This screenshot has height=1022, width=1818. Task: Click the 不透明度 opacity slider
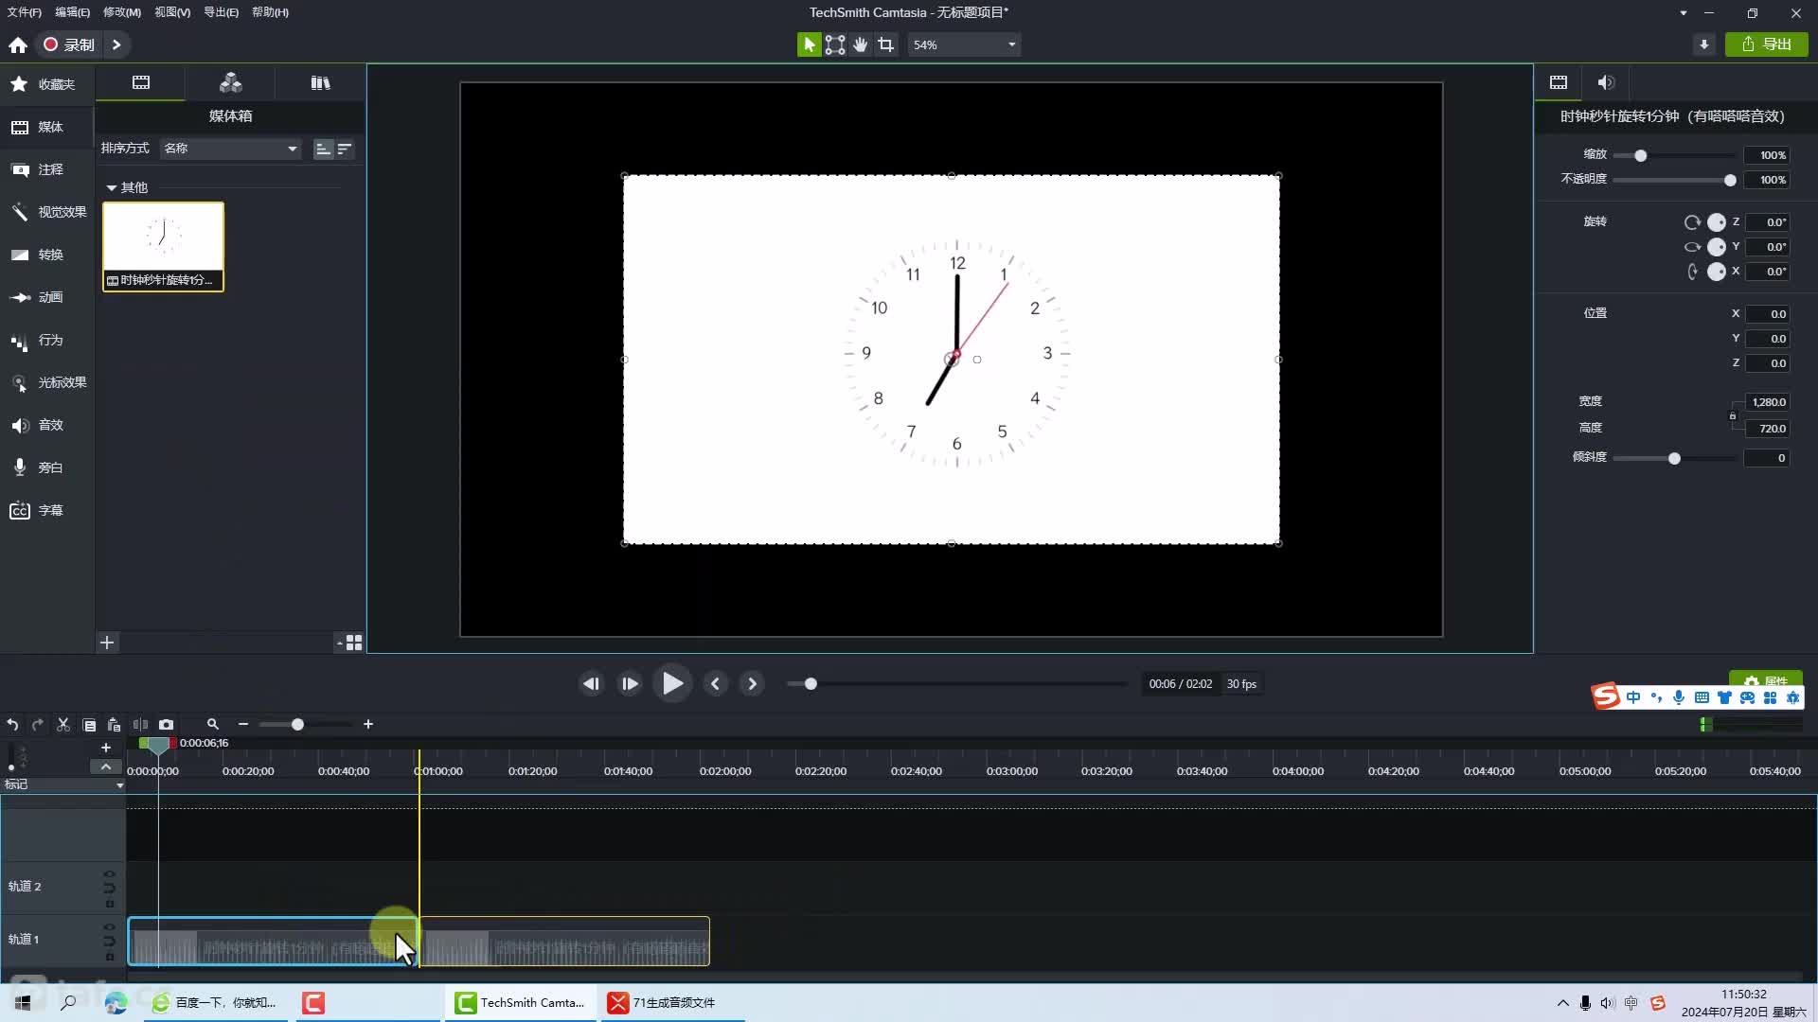pyautogui.click(x=1673, y=180)
